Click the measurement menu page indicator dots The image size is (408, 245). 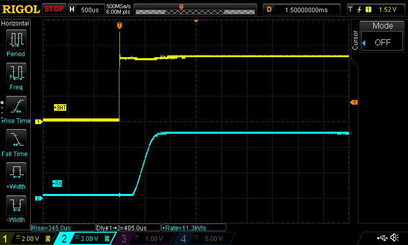point(2,110)
